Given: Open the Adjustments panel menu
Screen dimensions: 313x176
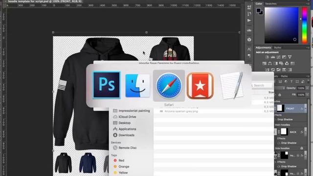Looking at the screenshot, I should tap(308, 47).
